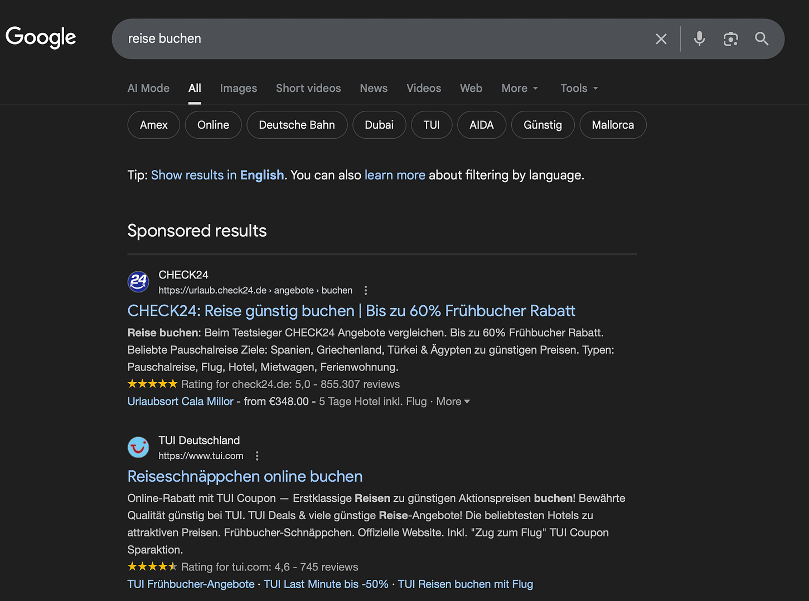This screenshot has height=601, width=809.
Task: Click the Google logo
Action: [40, 37]
